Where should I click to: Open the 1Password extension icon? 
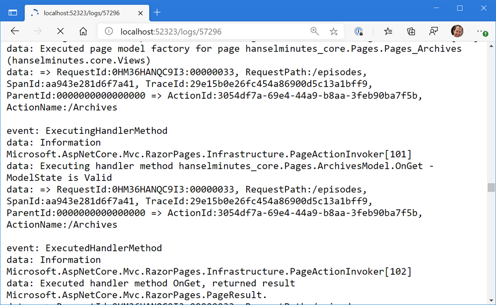pos(358,31)
